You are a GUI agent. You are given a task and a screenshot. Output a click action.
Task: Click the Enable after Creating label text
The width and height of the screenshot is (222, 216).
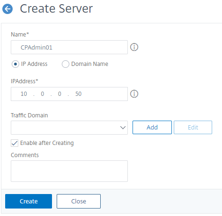coord(47,143)
